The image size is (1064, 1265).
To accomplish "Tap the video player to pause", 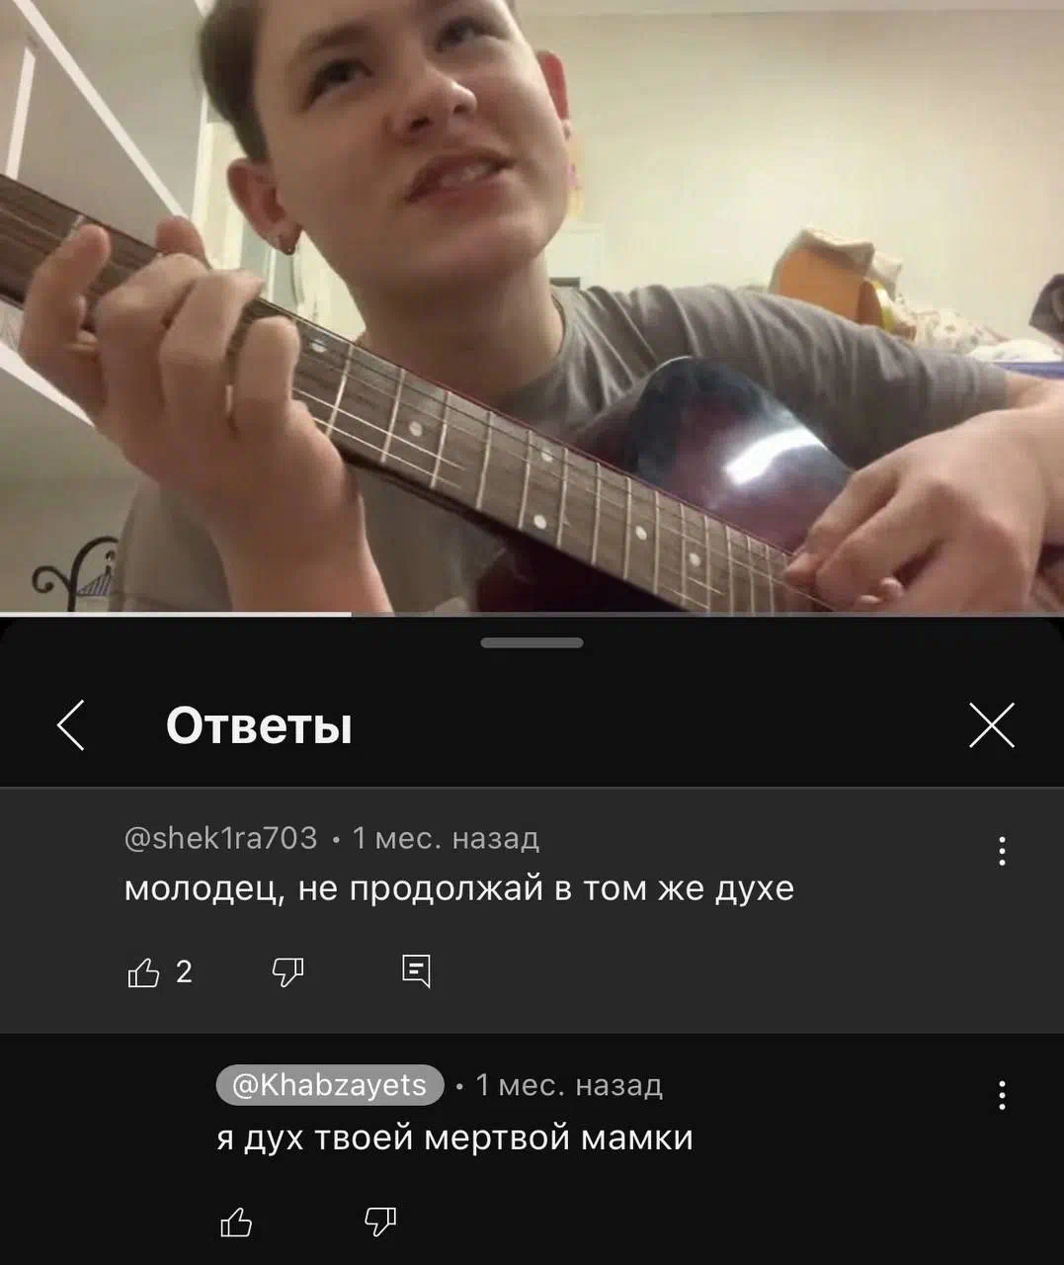I will pyautogui.click(x=532, y=304).
